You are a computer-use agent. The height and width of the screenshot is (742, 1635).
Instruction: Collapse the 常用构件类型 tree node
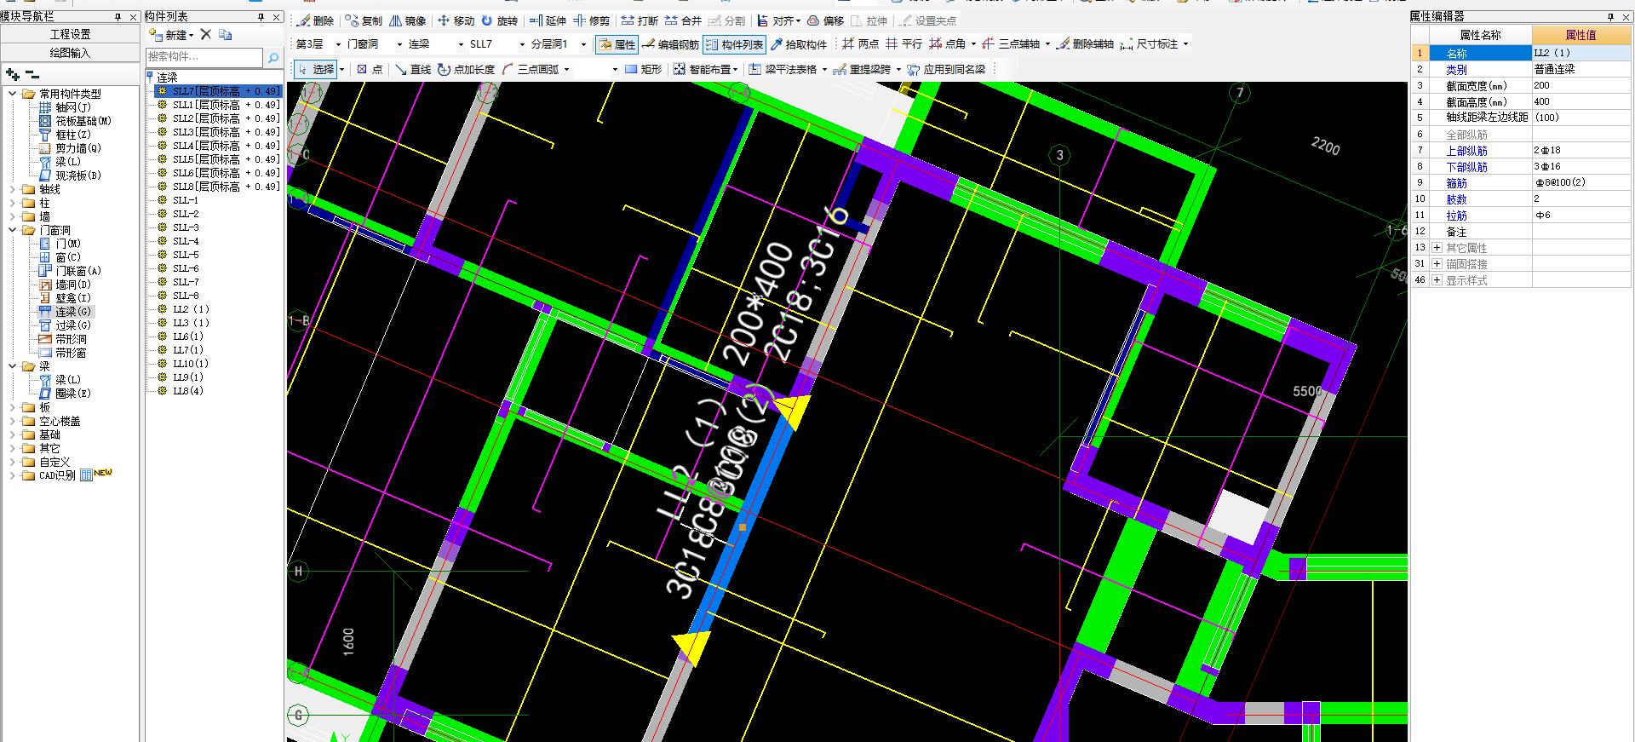pyautogui.click(x=12, y=94)
